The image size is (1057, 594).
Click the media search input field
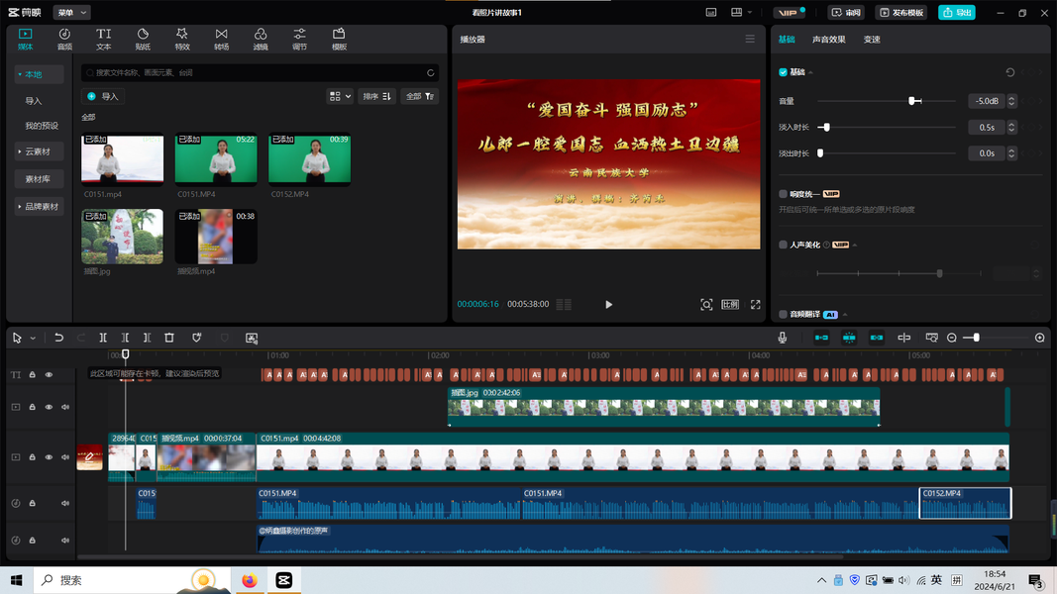pyautogui.click(x=260, y=72)
